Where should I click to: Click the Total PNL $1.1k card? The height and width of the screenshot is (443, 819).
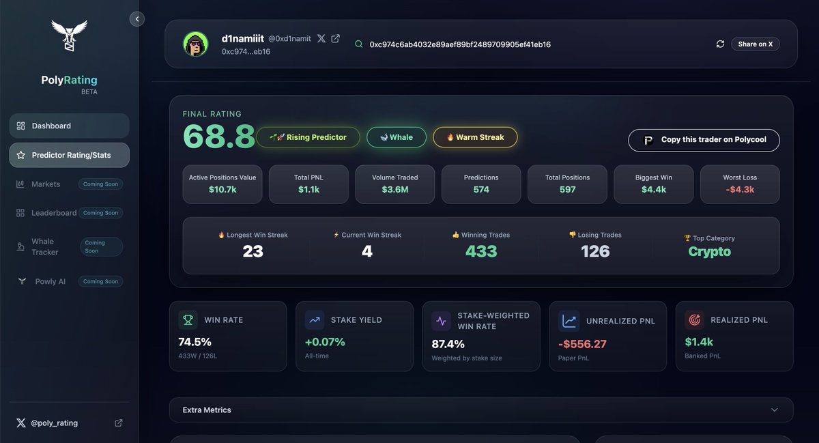pos(308,184)
